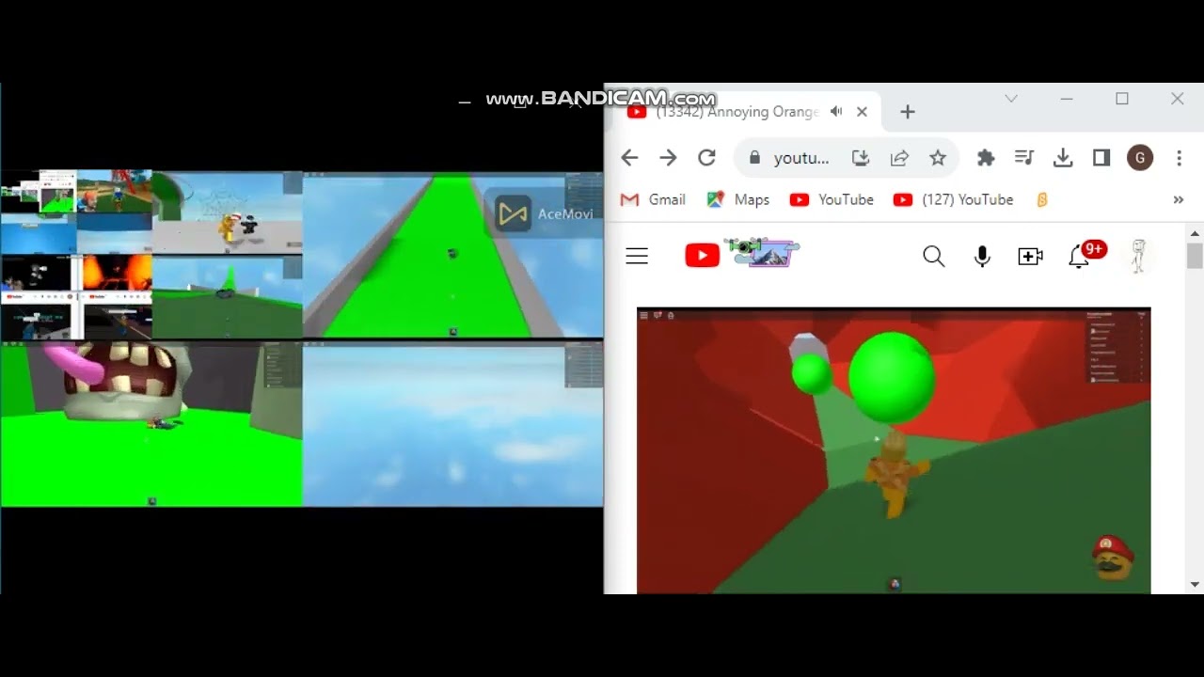Open the tab search dropdown chevron
The height and width of the screenshot is (677, 1204).
click(x=1011, y=99)
